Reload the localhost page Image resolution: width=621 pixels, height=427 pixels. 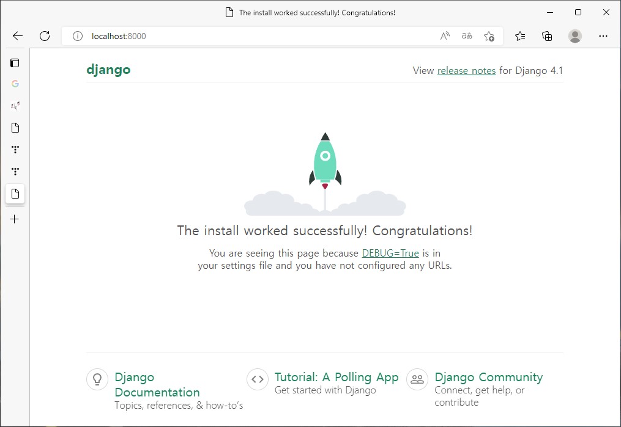pyautogui.click(x=45, y=36)
